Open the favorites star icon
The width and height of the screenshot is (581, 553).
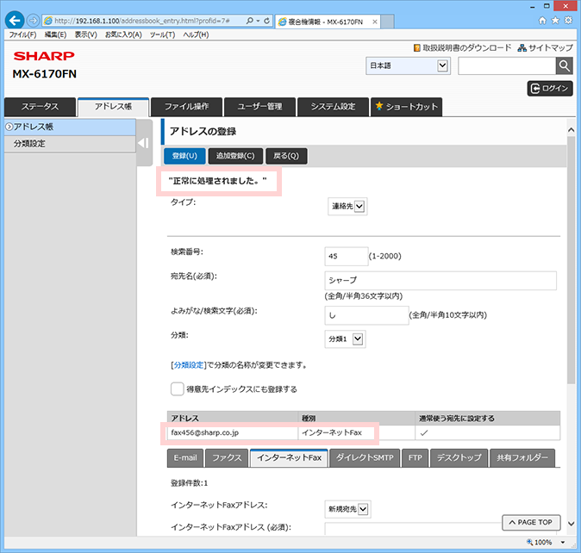coord(555,21)
